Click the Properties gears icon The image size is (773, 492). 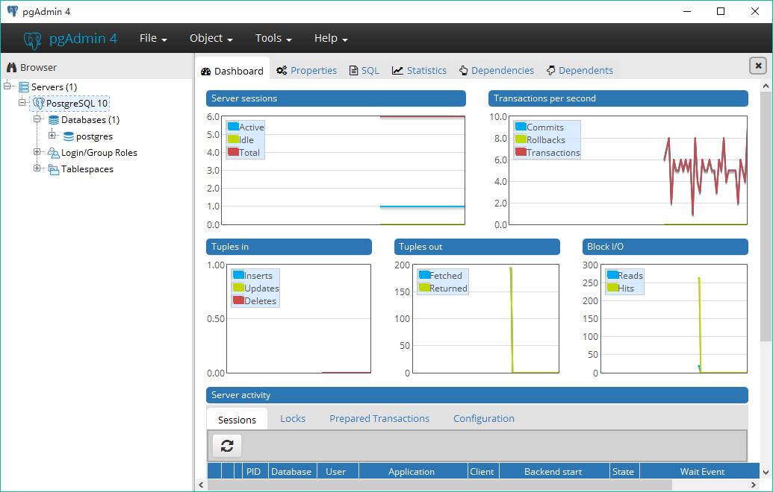pos(282,70)
